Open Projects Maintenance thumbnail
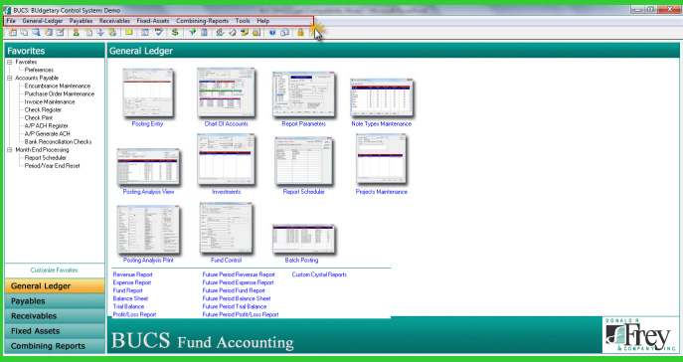The width and height of the screenshot is (683, 362). pyautogui.click(x=381, y=159)
